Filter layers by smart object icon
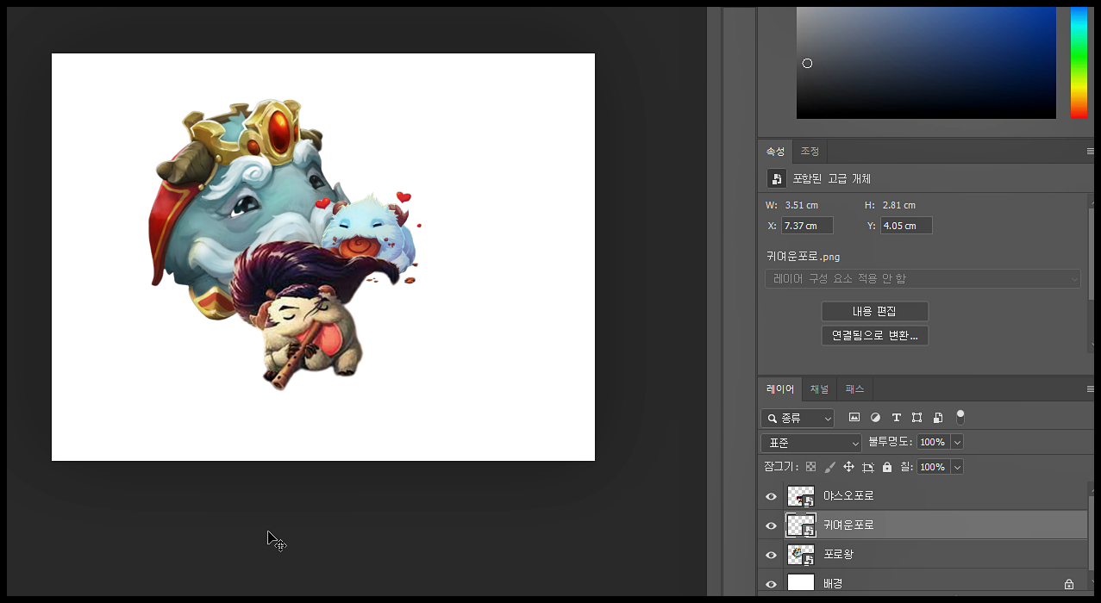 pos(938,418)
